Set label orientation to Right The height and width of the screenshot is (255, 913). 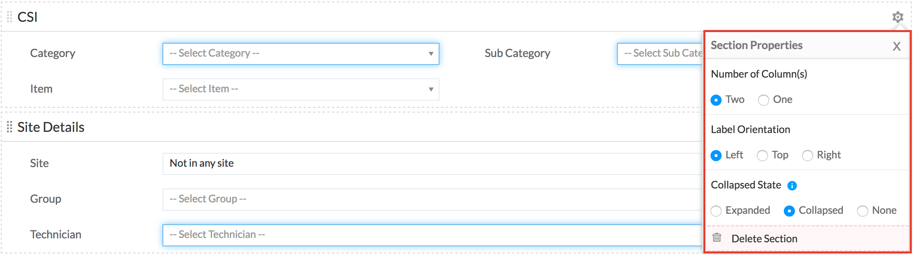coord(808,156)
